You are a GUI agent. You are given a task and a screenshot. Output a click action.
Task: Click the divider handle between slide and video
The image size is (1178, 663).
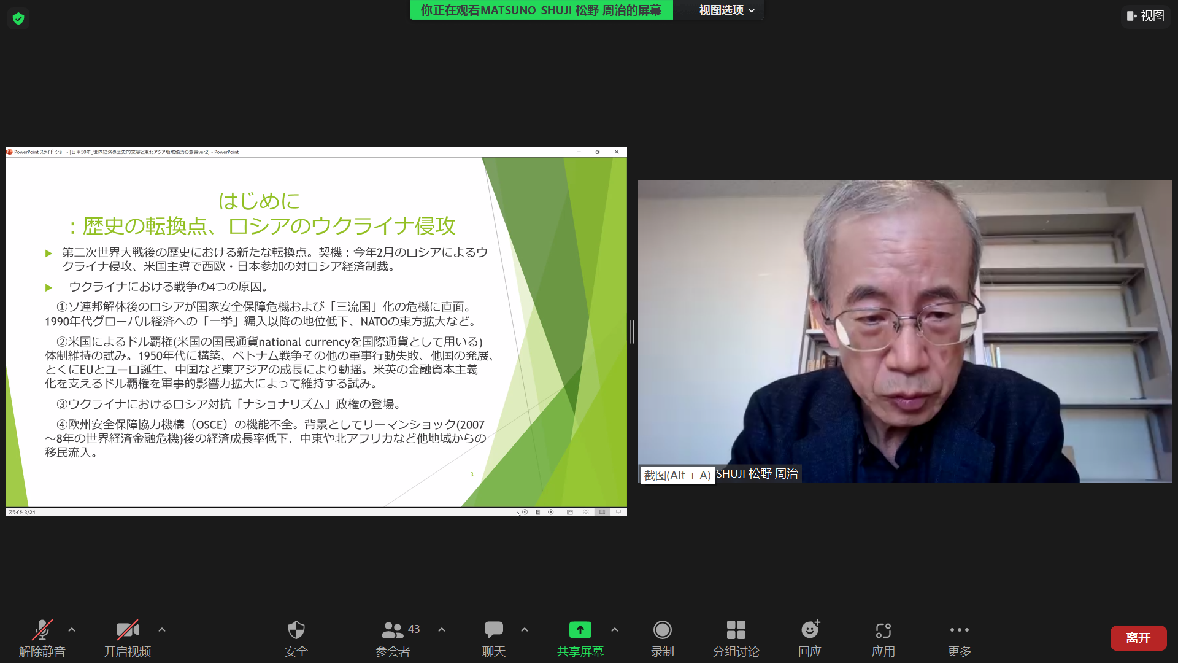pyautogui.click(x=632, y=331)
